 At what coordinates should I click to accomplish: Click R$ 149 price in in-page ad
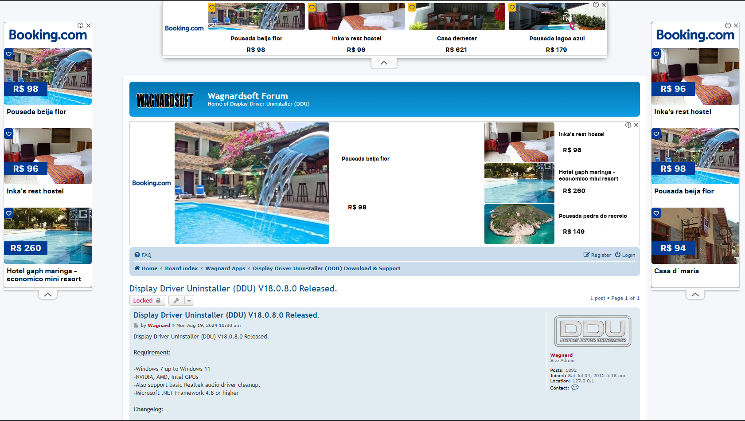[x=573, y=232]
